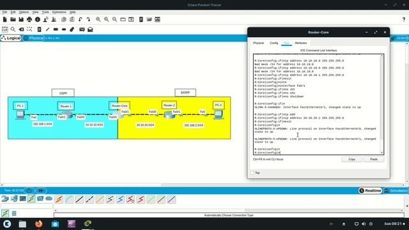Choose the copper straight-through cable
Screen dimensions: 409x230
(x=79, y=199)
